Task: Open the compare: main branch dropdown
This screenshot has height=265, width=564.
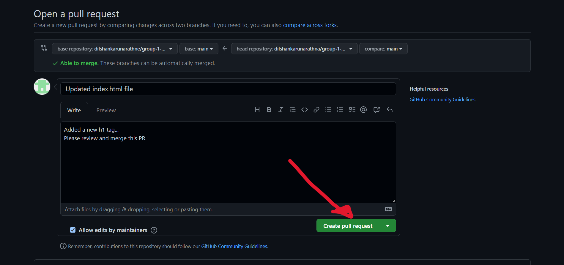Action: 383,49
